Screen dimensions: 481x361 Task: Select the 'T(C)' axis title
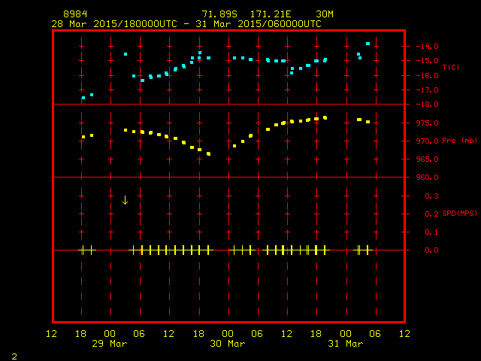coord(451,67)
